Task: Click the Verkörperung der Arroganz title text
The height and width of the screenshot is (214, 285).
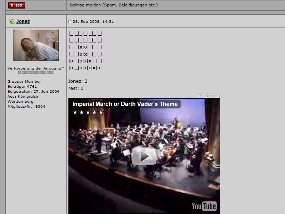Action: coord(36,68)
